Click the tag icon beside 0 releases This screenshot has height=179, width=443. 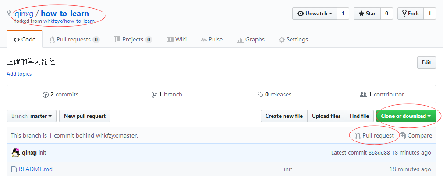tap(260, 95)
